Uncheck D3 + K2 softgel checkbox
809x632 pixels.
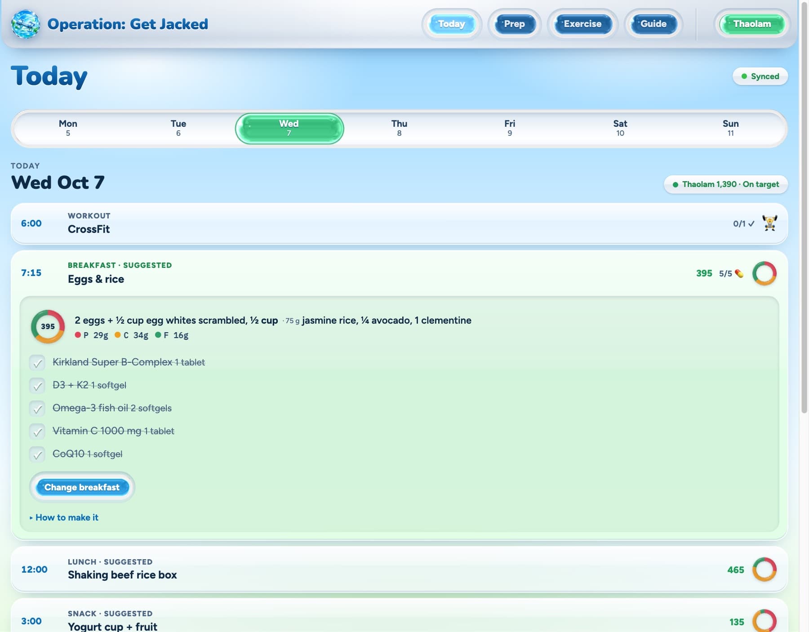pyautogui.click(x=37, y=385)
